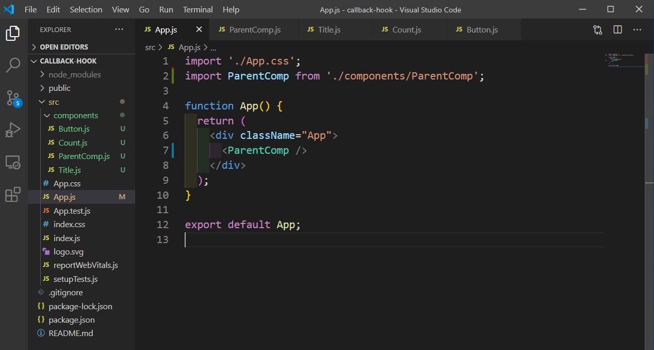Collapse the CALLBACK-HOOK project section
Viewport: 654px width, 350px height.
pyautogui.click(x=81, y=61)
